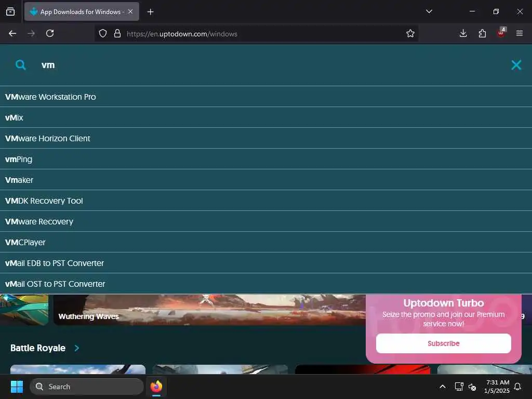532x399 pixels.
Task: Click the uBlock Origin extension icon
Action: pyautogui.click(x=501, y=33)
